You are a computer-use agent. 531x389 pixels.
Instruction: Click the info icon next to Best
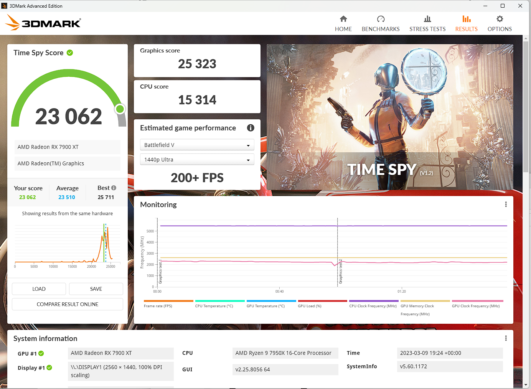pyautogui.click(x=114, y=188)
